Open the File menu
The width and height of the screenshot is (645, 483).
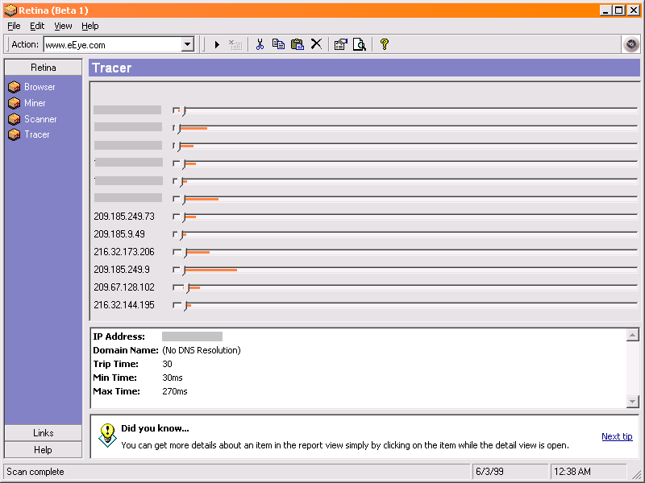(14, 26)
